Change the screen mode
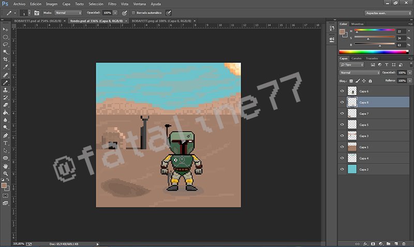Image resolution: width=414 pixels, height=247 pixels. pyautogui.click(x=5, y=203)
